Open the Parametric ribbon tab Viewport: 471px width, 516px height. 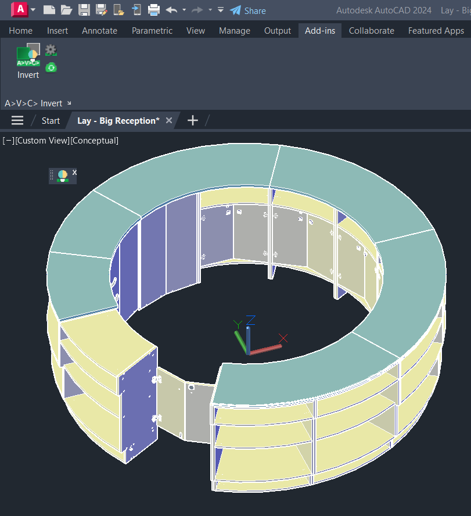point(152,31)
